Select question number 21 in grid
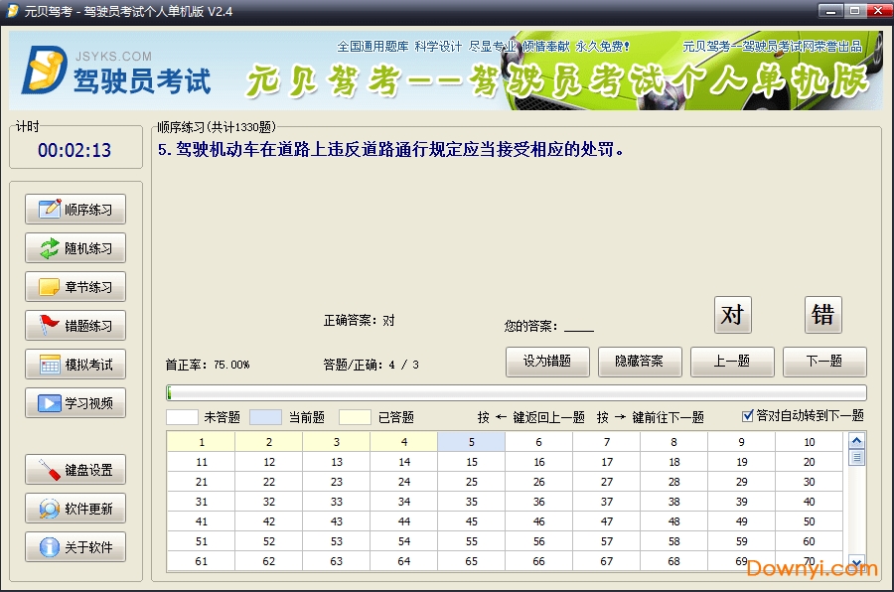This screenshot has width=894, height=592. [201, 482]
